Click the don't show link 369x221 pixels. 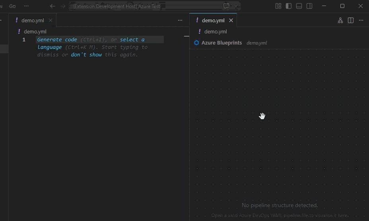pos(86,54)
